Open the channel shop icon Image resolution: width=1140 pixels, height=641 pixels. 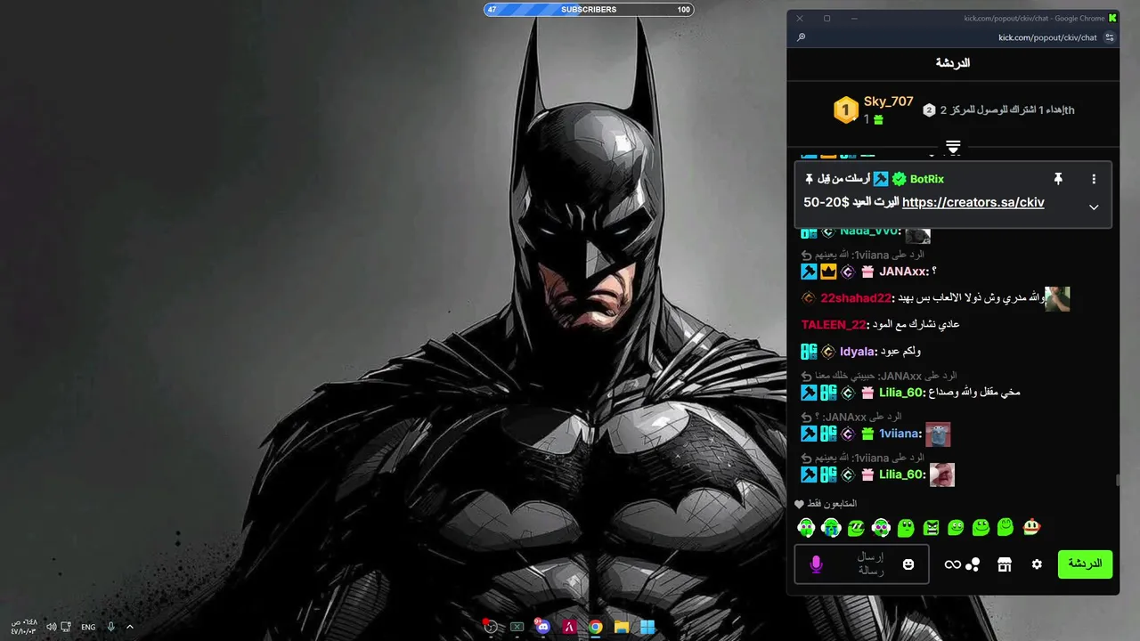pyautogui.click(x=1005, y=564)
